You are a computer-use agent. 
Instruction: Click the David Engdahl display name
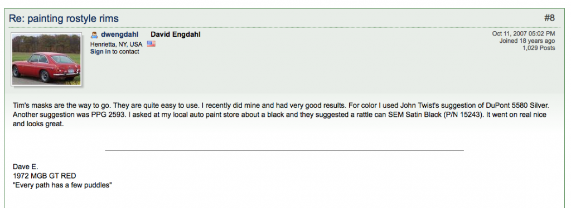pyautogui.click(x=176, y=35)
